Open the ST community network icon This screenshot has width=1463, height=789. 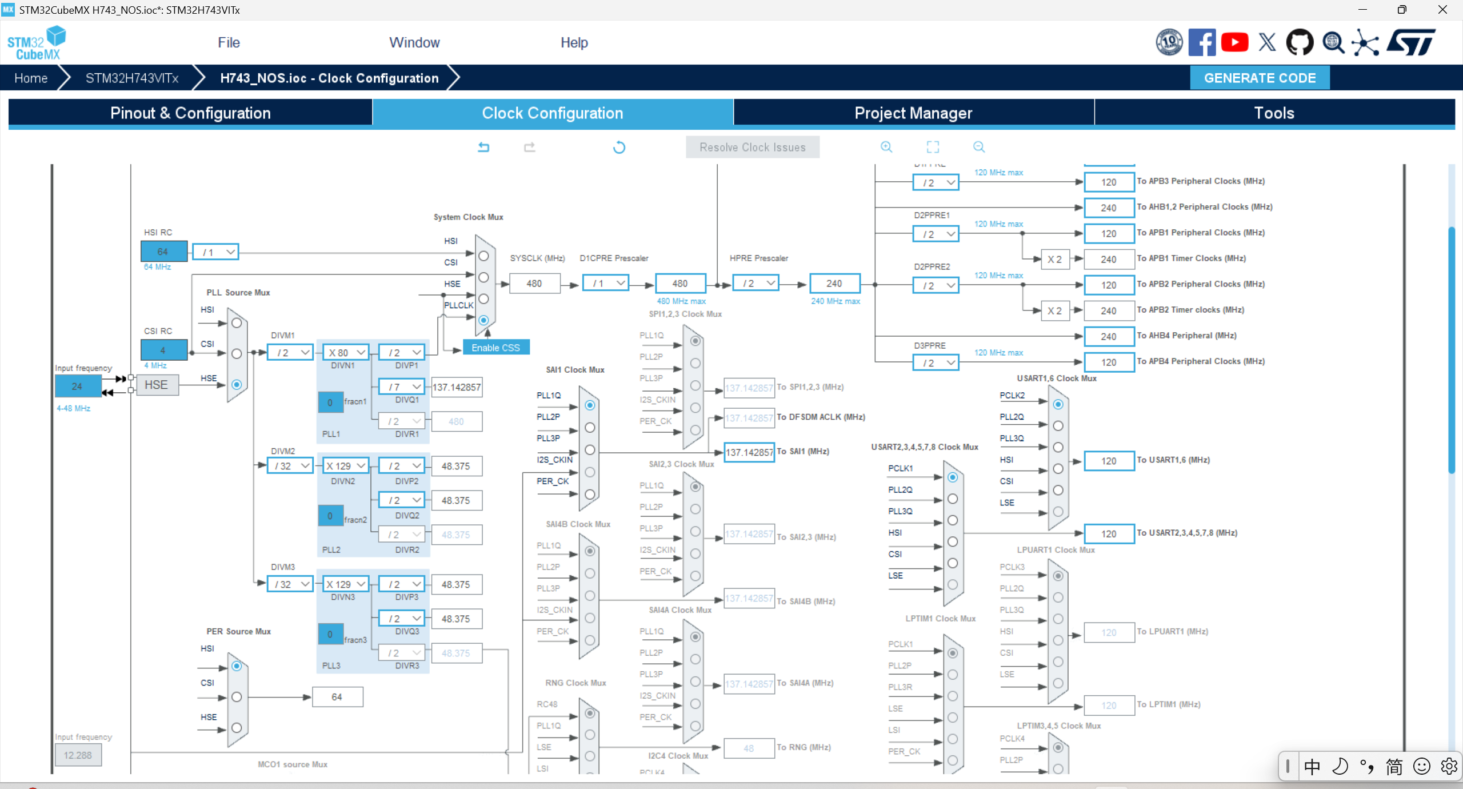(1366, 43)
